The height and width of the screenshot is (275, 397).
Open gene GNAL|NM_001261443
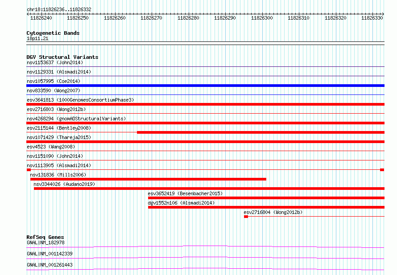tap(50, 265)
